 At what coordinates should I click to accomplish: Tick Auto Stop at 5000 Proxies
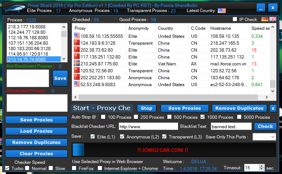pos(239,117)
